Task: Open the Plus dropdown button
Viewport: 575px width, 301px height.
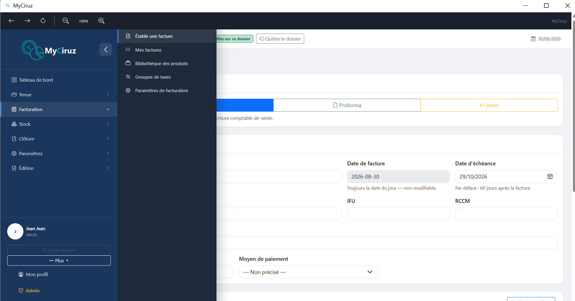Action: point(59,260)
